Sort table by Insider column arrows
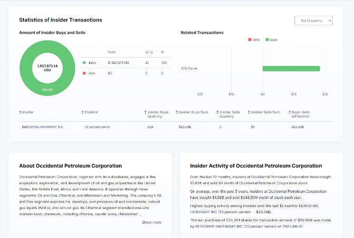 click(x=20, y=112)
